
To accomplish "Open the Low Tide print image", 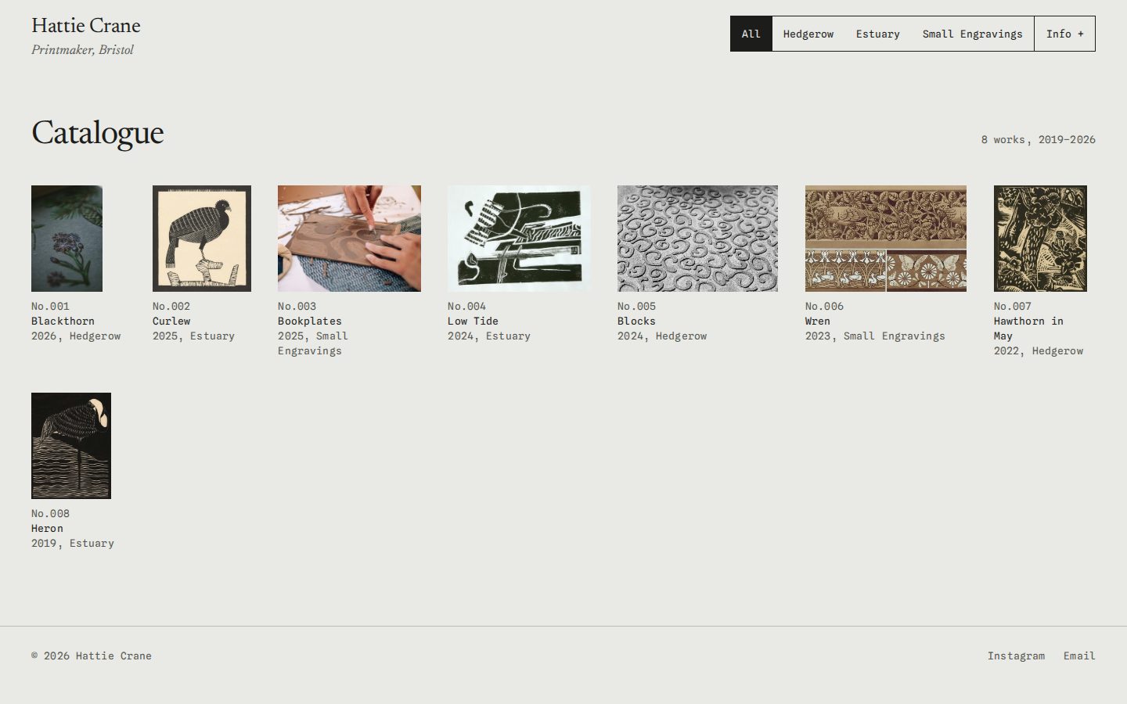I will [x=519, y=239].
